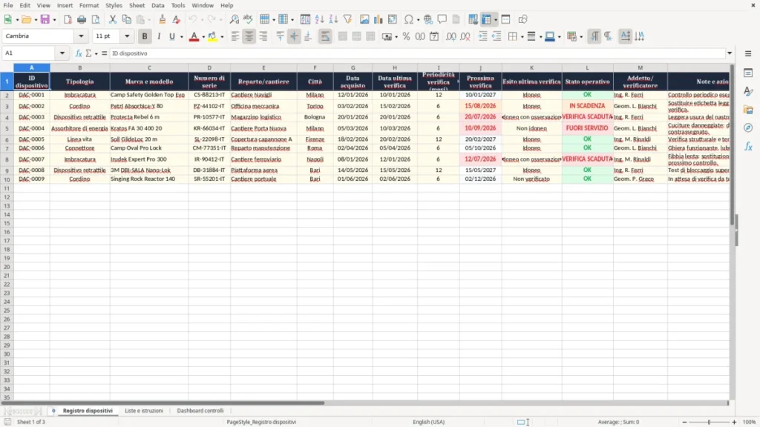The height and width of the screenshot is (427, 760).
Task: Open the sidebar Properties panel
Action: 748,73
